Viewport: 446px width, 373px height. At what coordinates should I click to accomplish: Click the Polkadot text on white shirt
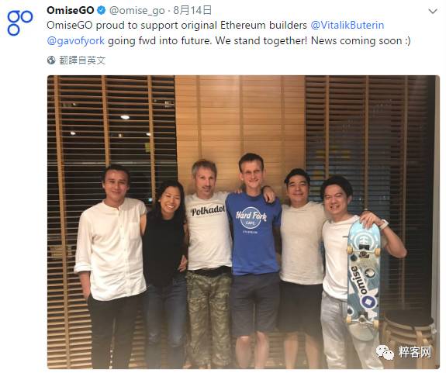208,211
